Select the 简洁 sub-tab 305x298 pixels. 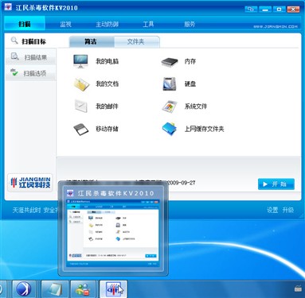point(92,41)
